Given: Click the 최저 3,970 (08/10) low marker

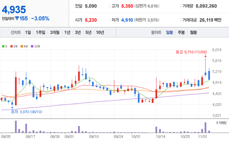Looking at the screenshot, I should (27, 112).
